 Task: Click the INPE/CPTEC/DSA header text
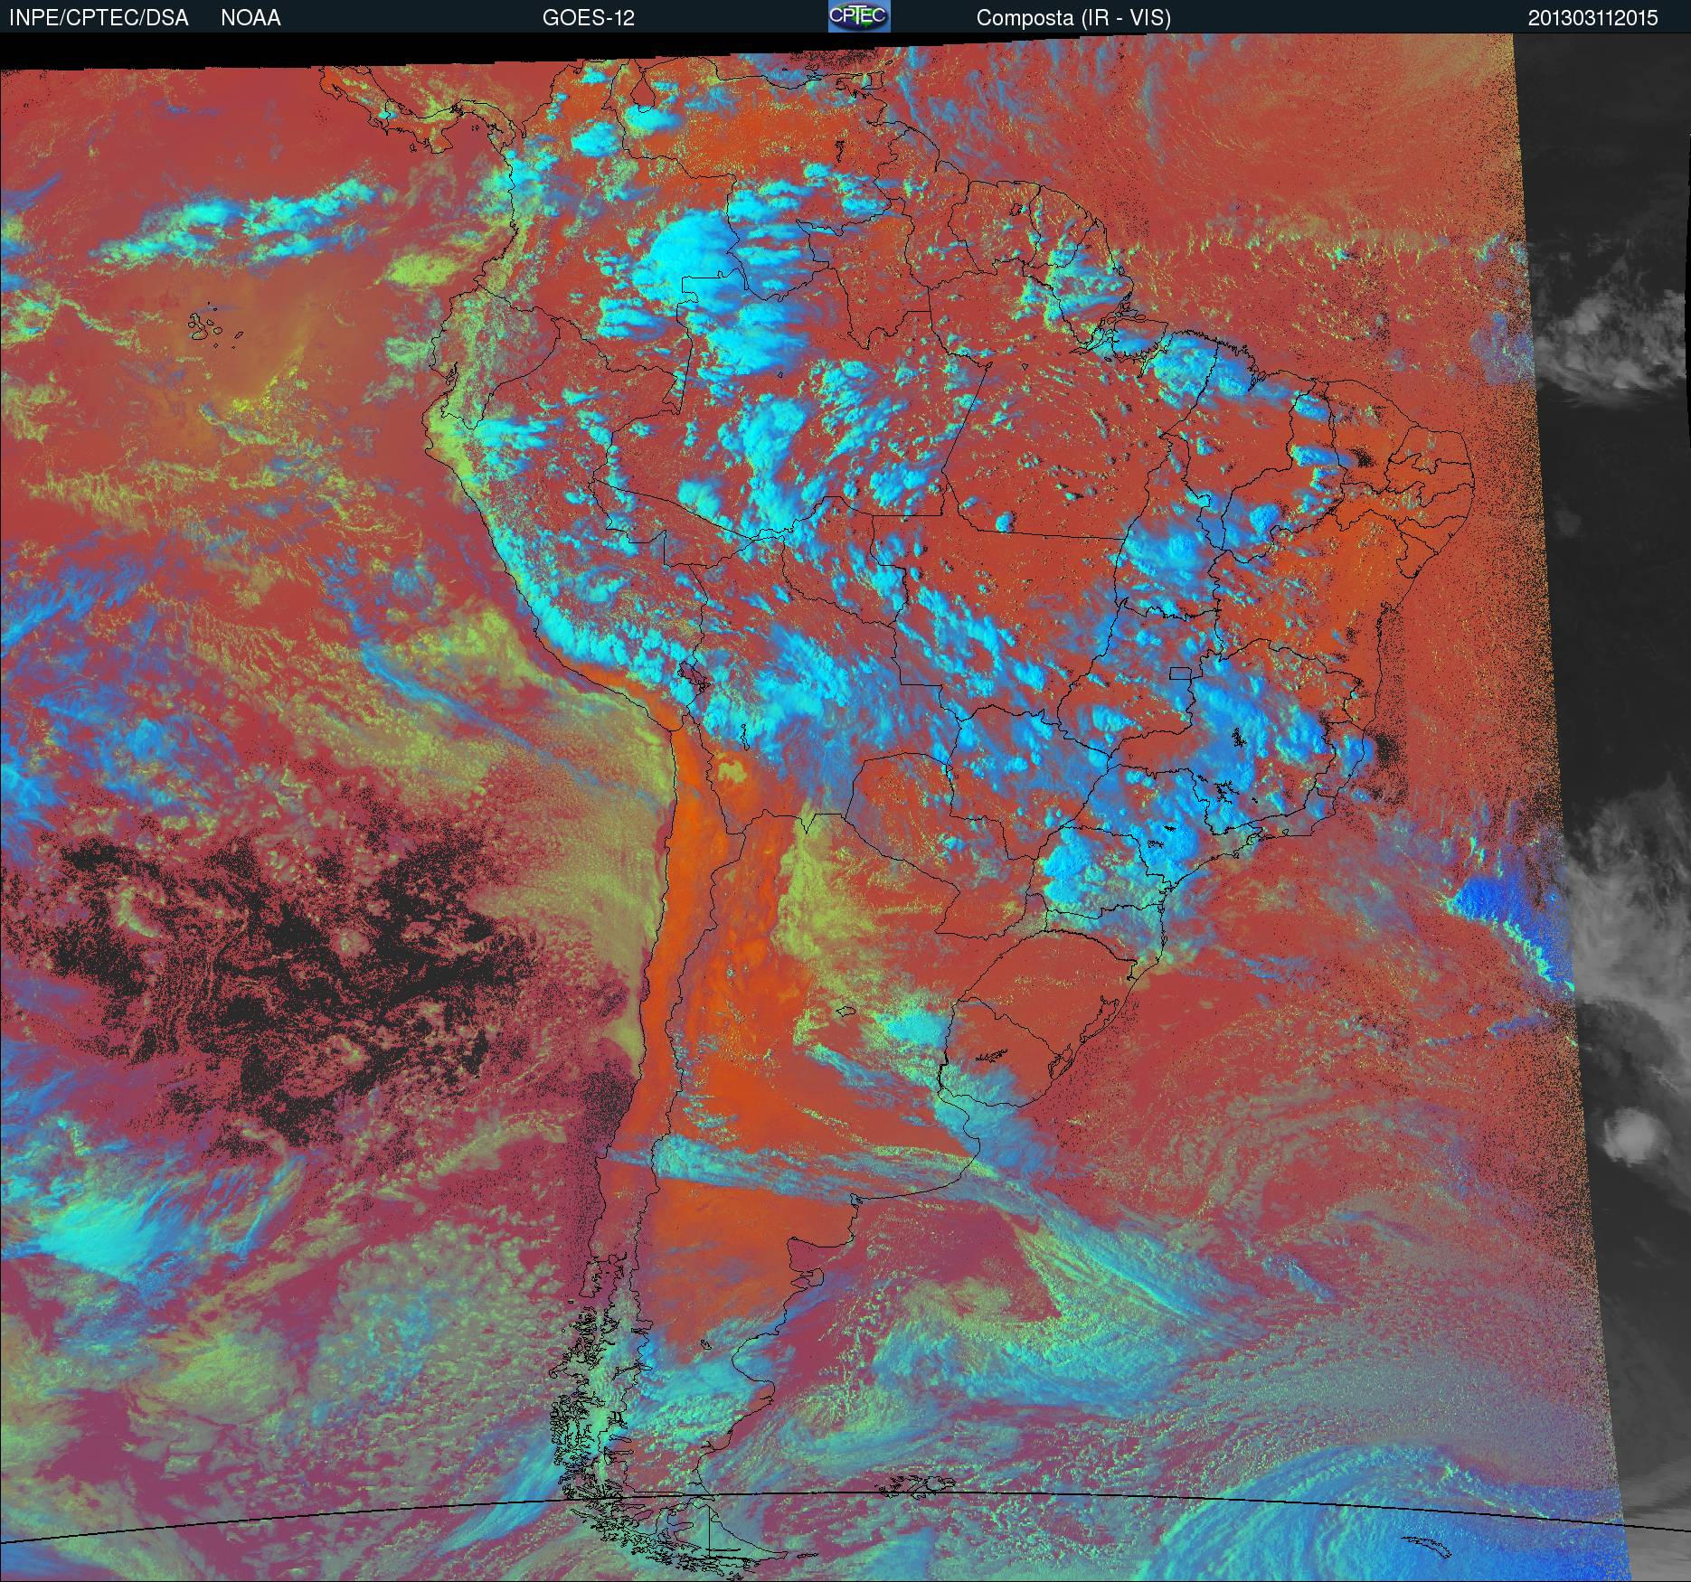pyautogui.click(x=99, y=18)
